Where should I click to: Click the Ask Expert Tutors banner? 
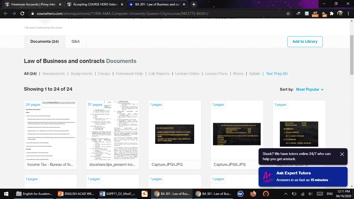(303, 176)
